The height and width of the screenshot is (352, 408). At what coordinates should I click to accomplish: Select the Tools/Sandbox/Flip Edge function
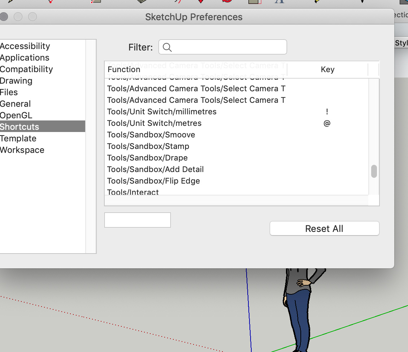[x=236, y=181]
